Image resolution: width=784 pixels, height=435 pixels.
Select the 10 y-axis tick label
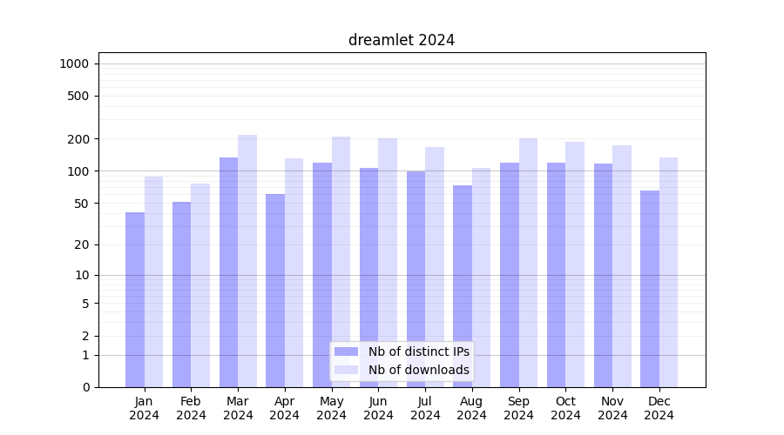click(x=83, y=275)
